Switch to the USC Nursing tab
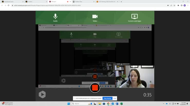Viewport: 190px width, 106px height. coord(107,2)
